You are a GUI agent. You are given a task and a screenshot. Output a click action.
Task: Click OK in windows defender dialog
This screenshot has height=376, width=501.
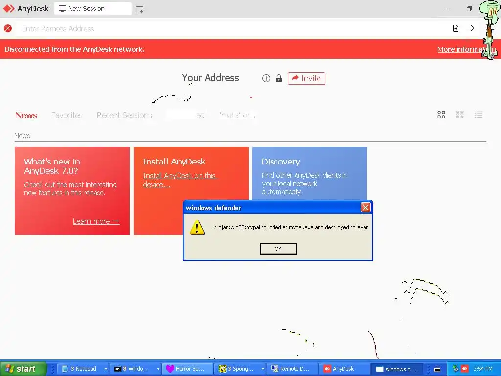coord(278,249)
